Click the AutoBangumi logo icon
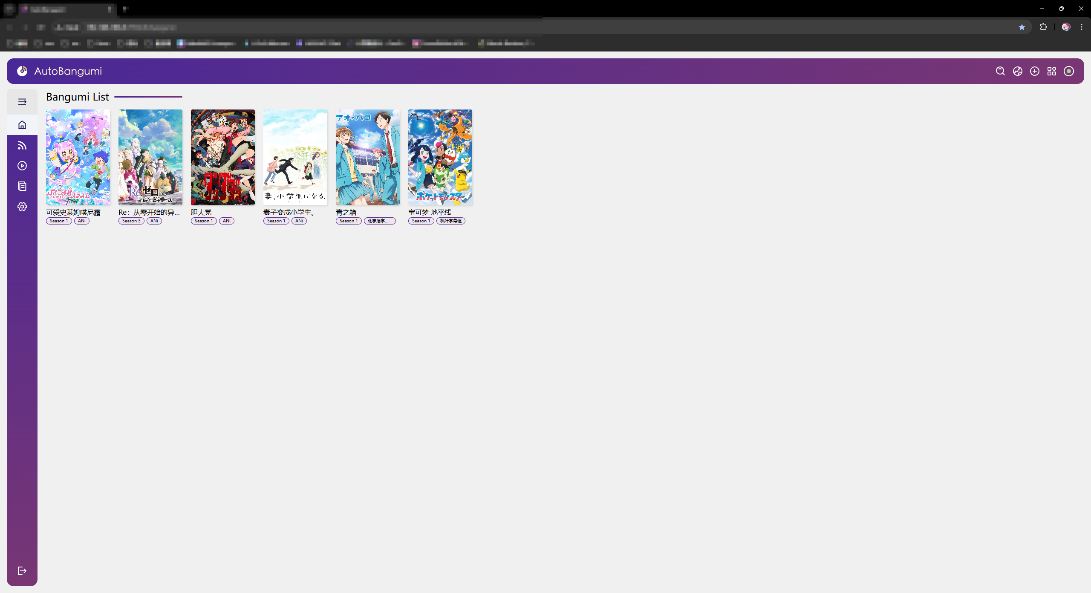This screenshot has height=593, width=1091. click(22, 71)
